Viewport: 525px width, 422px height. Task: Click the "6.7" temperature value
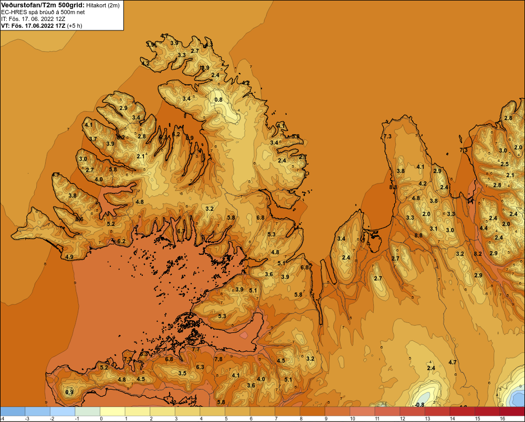tap(181, 231)
